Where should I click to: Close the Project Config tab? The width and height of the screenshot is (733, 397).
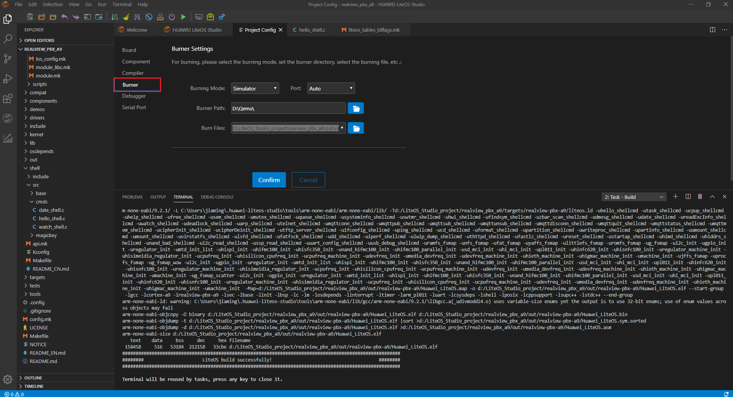pos(281,30)
